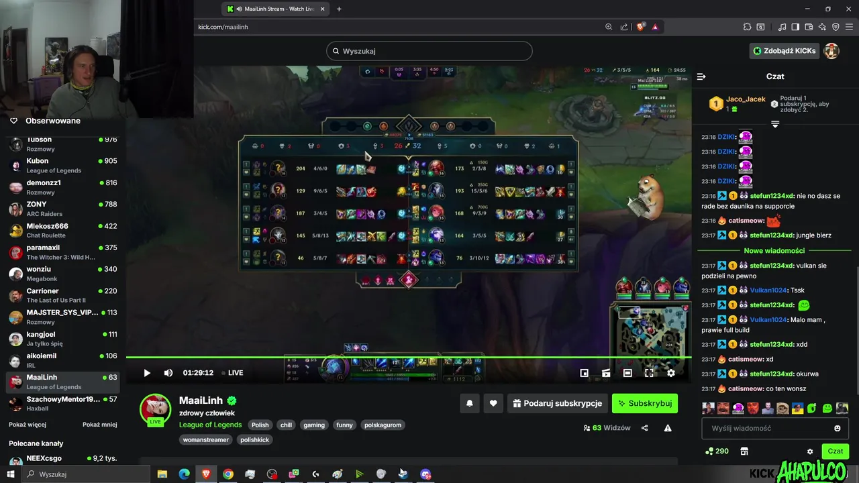Enable mini player picture-in-picture

coord(585,373)
